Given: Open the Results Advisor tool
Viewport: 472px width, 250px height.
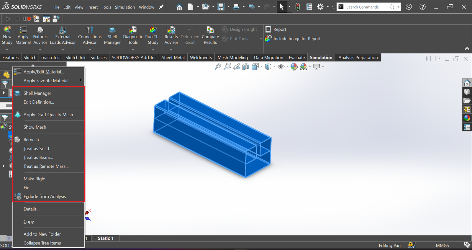Looking at the screenshot, I should (171, 30).
